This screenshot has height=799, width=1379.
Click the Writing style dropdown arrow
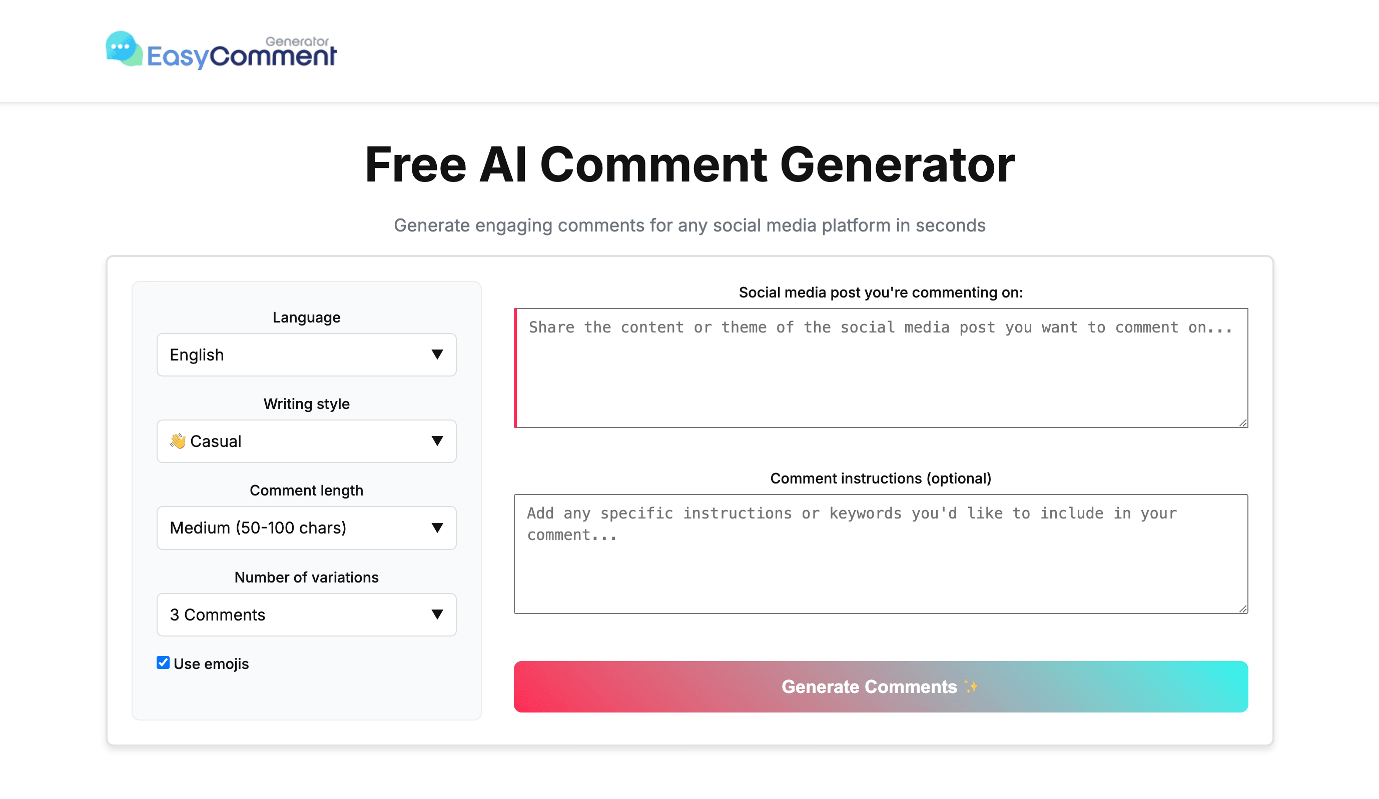pos(437,441)
